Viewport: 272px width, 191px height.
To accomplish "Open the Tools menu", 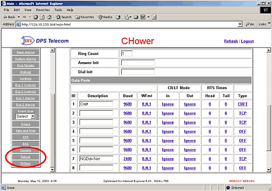I will tap(58, 10).
